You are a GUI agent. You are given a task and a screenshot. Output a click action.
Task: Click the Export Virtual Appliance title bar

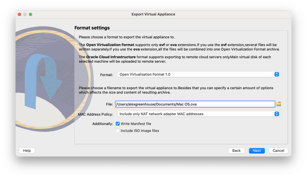point(153,14)
